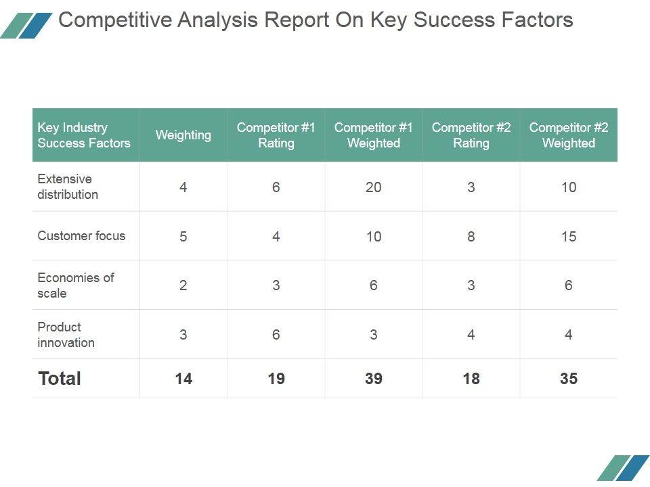650x487 pixels.
Task: Click the teal-blue stripe logo beside the title
Action: 26,25
